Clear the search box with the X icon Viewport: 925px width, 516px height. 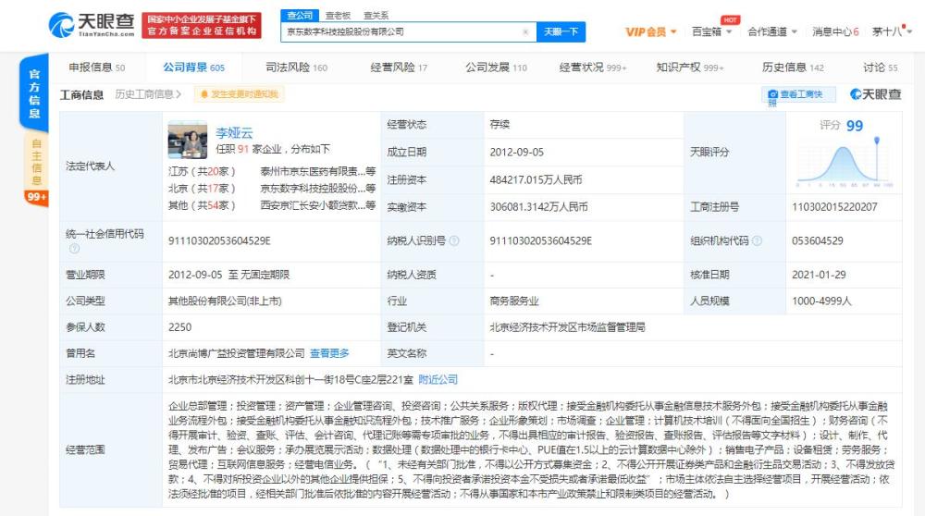point(525,31)
